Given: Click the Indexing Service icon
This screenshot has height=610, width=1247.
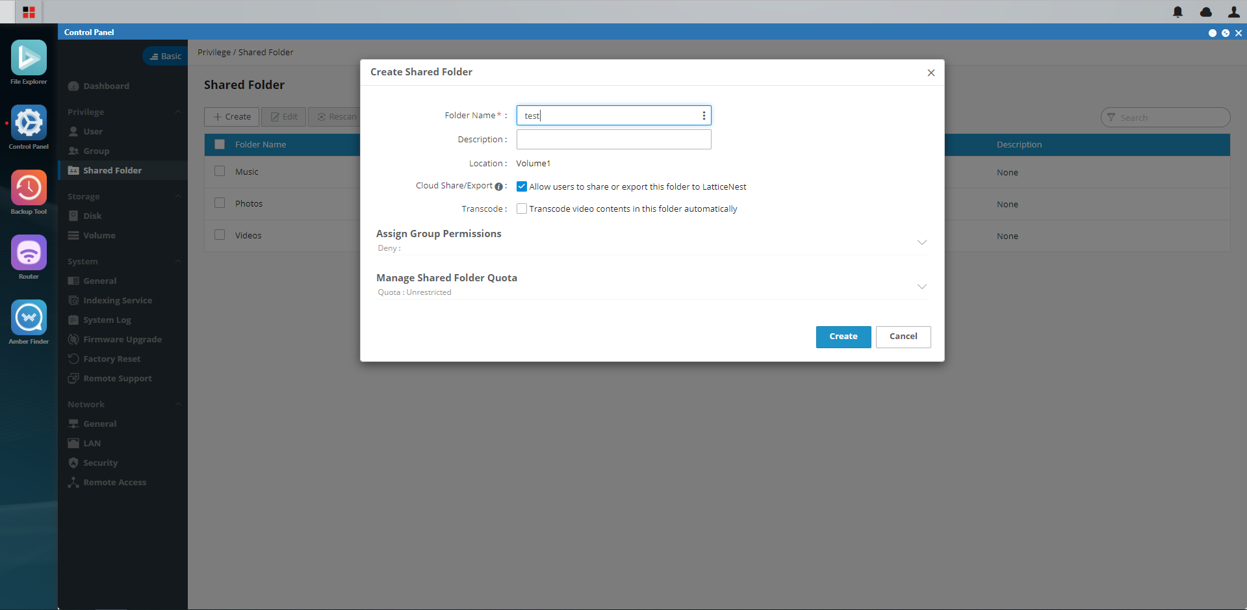Looking at the screenshot, I should [x=73, y=300].
